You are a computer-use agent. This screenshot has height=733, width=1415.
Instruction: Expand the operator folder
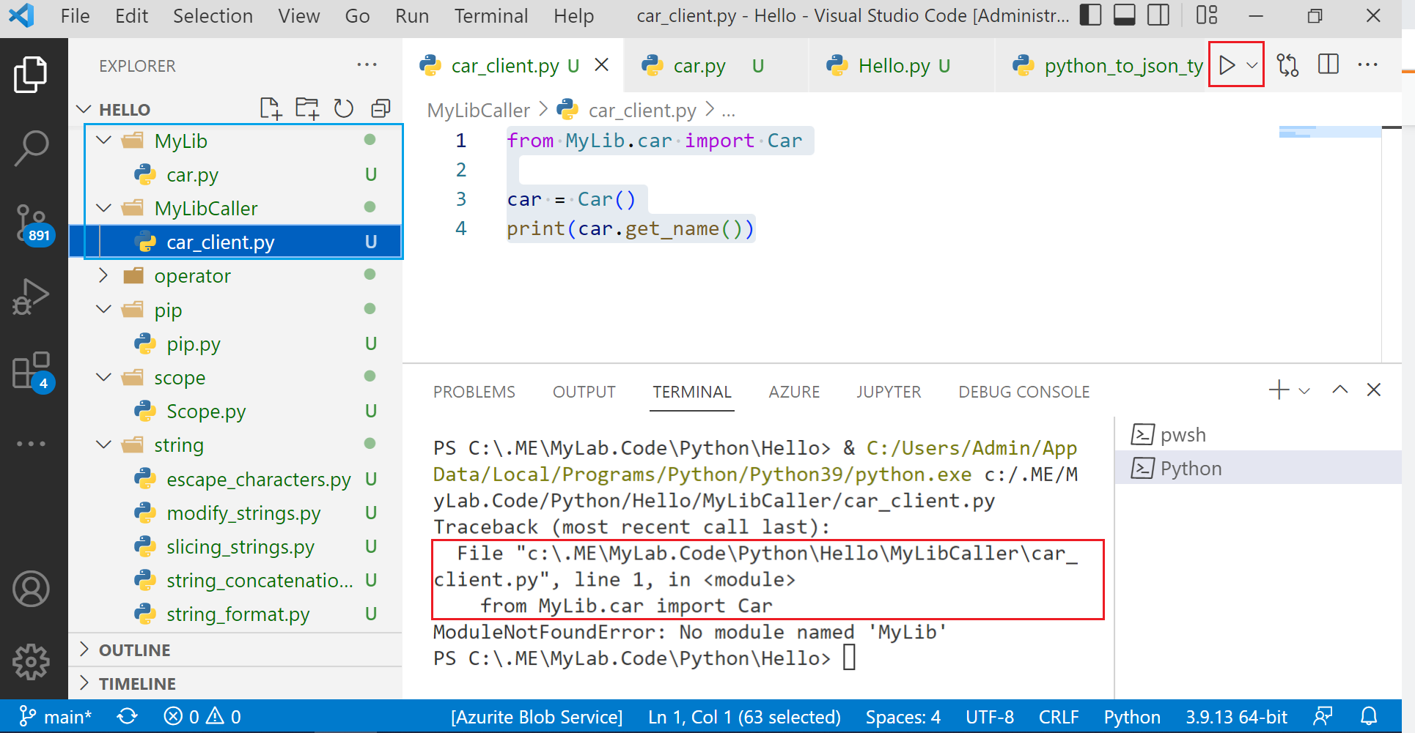pos(104,275)
